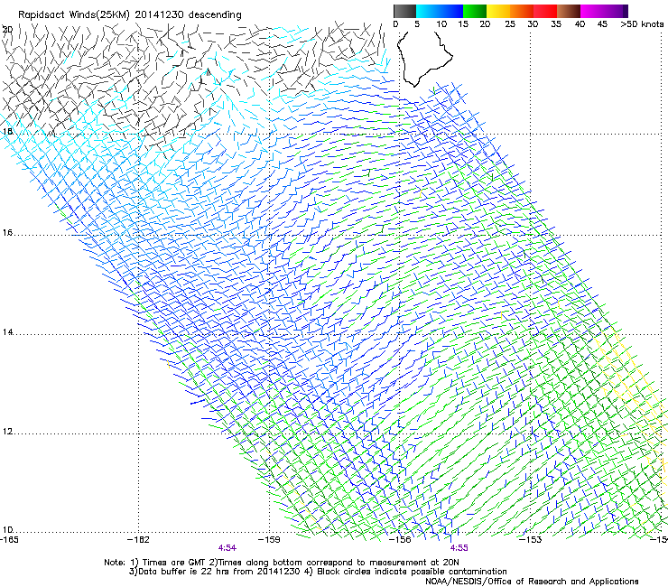Click the 'Times are GMT' note line

click(x=281, y=563)
